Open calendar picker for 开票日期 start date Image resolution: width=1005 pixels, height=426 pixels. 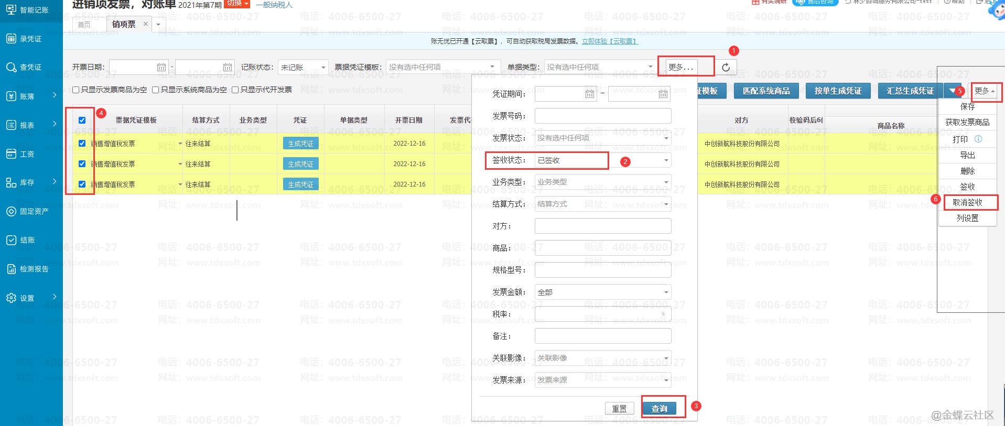coord(161,67)
